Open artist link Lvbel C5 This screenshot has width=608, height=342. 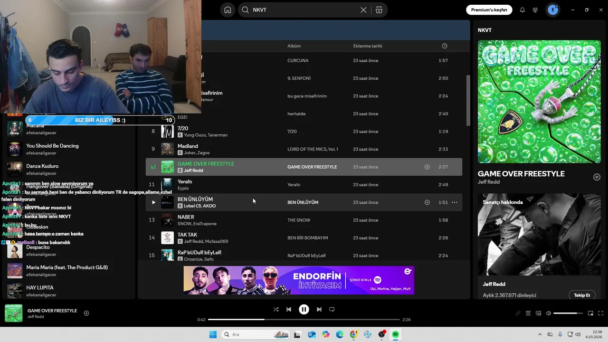pos(192,206)
